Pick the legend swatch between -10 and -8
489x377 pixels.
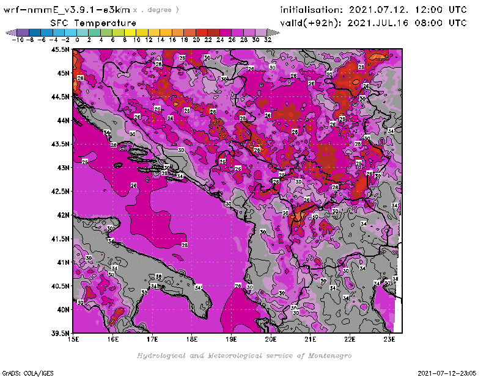(x=23, y=33)
